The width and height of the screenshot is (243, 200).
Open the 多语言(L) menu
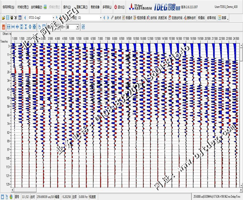[x=107, y=7]
